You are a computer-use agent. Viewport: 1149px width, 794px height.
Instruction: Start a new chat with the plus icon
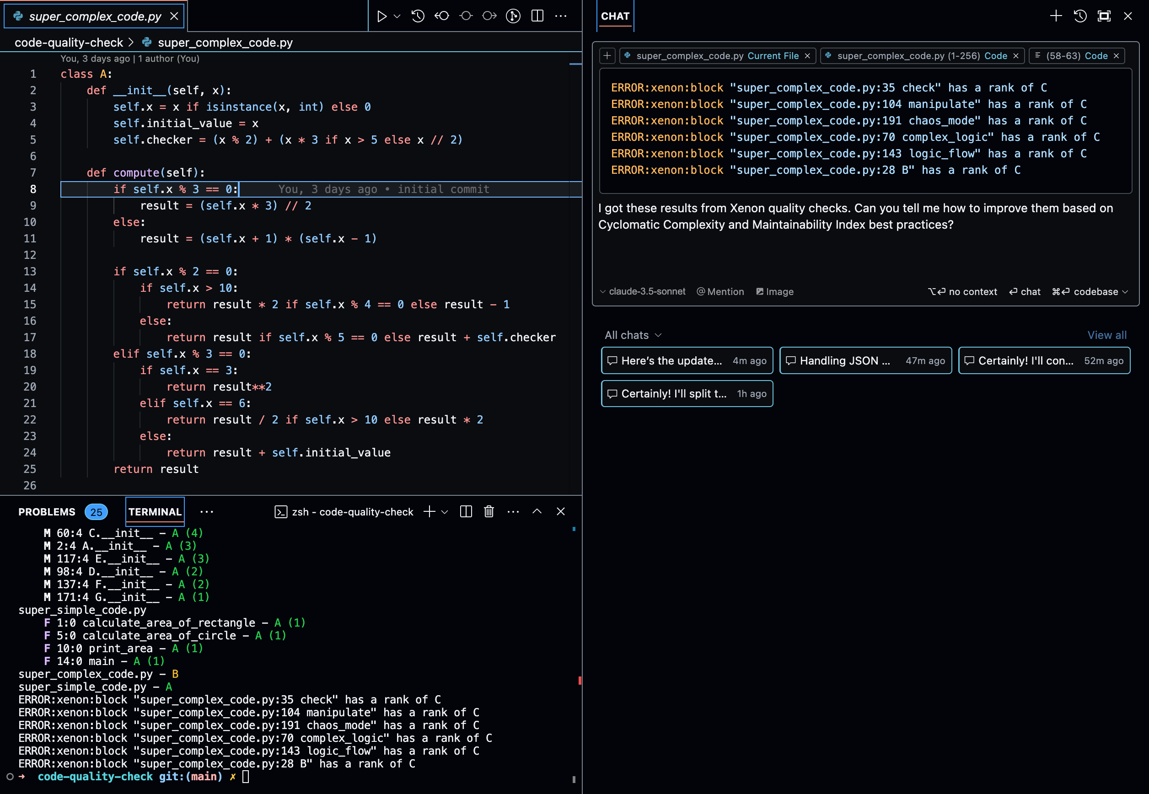pyautogui.click(x=1056, y=16)
